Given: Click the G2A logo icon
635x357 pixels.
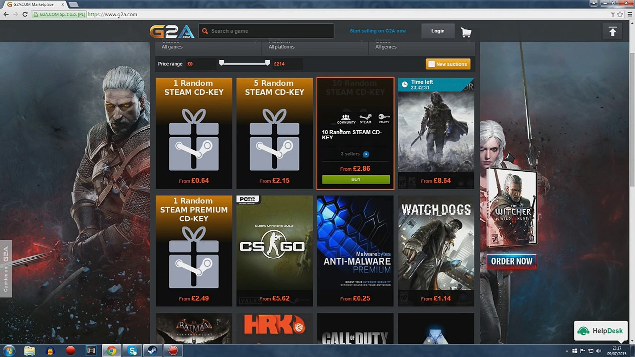Looking at the screenshot, I should [171, 30].
